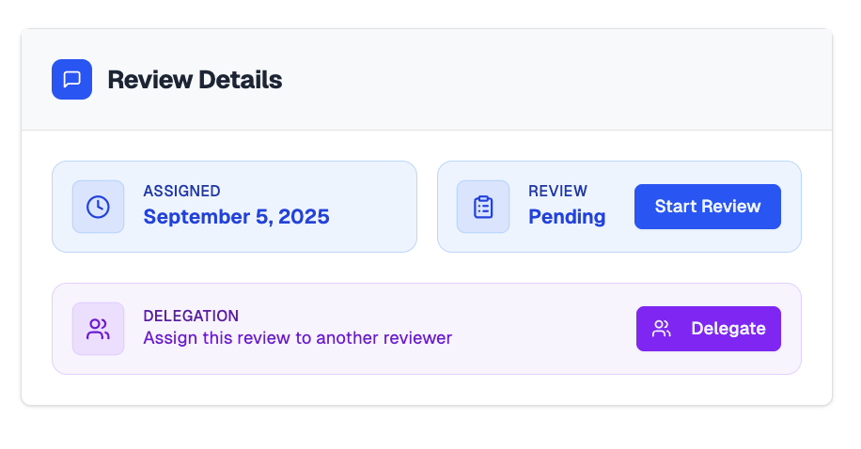Click the ASSIGNED label
The image size is (861, 449).
(181, 192)
